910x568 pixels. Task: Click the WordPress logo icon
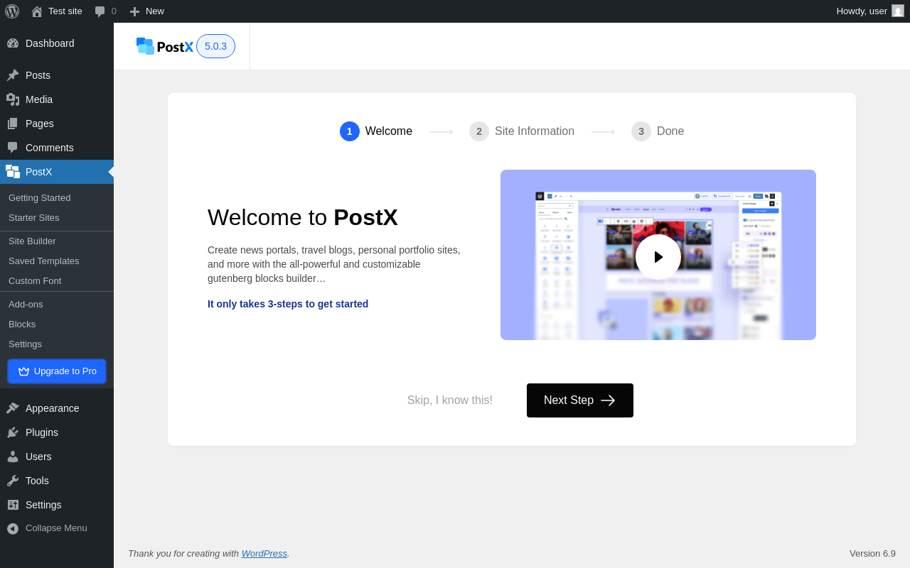pyautogui.click(x=12, y=11)
